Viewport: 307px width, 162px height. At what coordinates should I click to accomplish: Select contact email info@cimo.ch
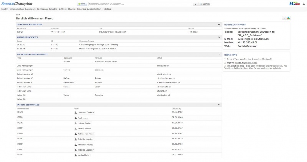tap(163, 65)
